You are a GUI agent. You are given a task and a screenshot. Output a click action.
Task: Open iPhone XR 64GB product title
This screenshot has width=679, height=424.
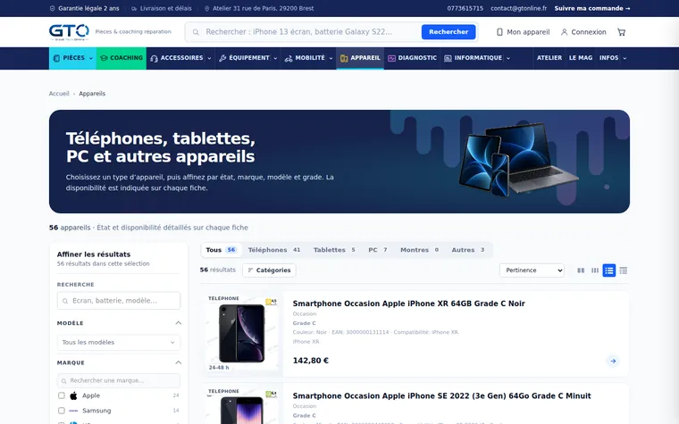[x=409, y=303]
